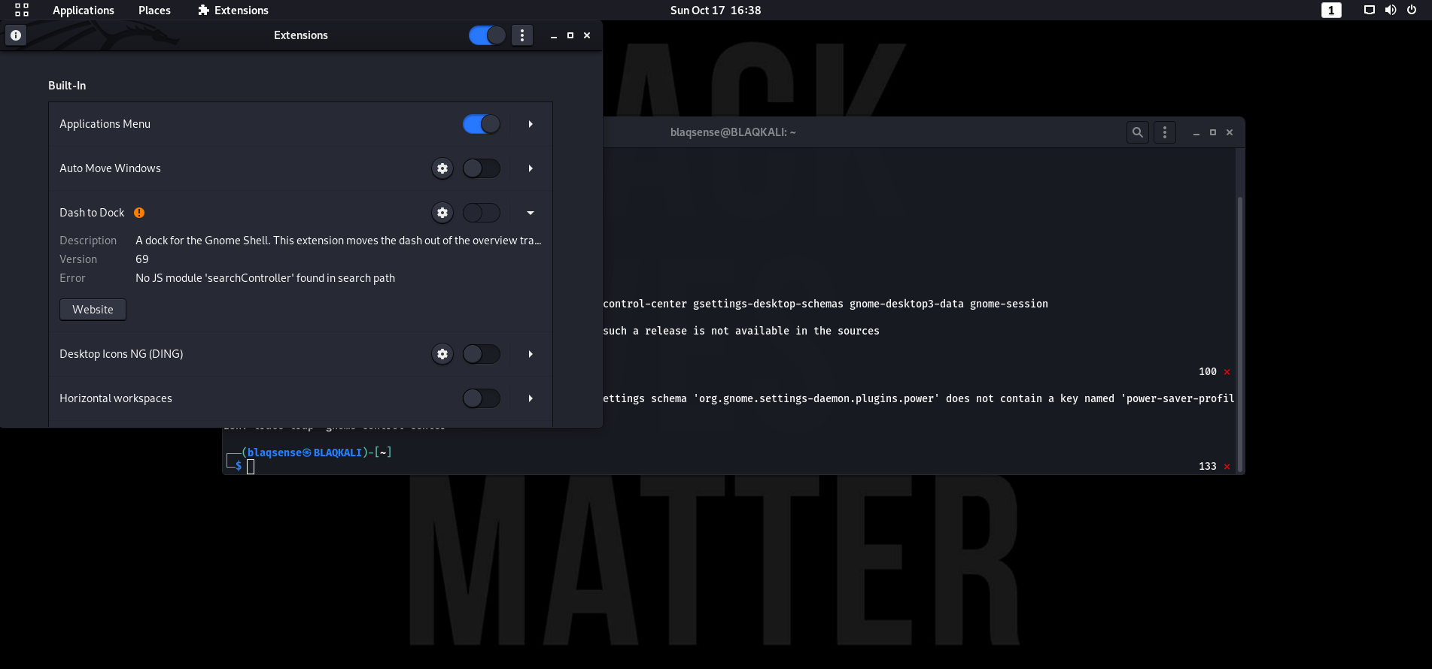Expand the Applications Menu details
Image resolution: width=1432 pixels, height=669 pixels.
point(531,124)
